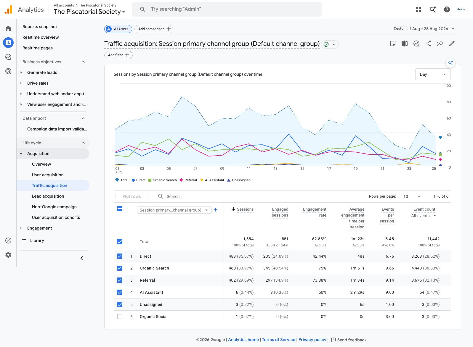Screen dimensions: 473x347
Task: Click the annotations note icon
Action: (393, 44)
